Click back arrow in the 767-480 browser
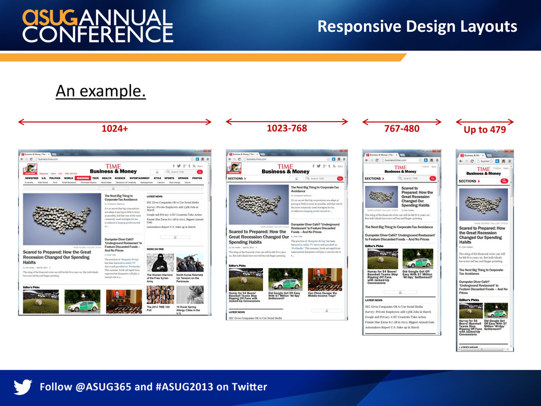 (x=367, y=160)
